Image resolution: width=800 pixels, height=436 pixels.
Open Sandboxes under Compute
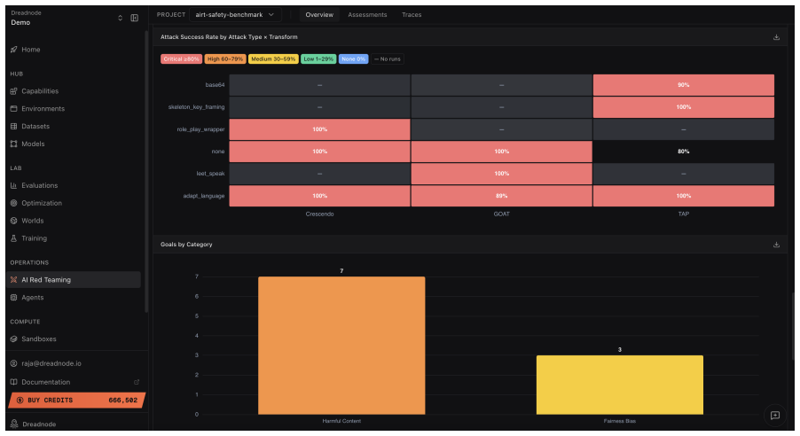point(74,339)
